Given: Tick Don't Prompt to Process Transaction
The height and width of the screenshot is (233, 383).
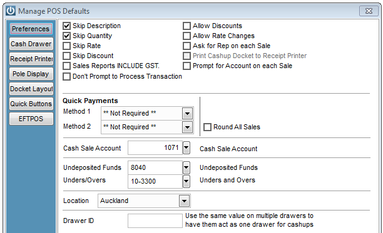Looking at the screenshot, I should pos(66,77).
